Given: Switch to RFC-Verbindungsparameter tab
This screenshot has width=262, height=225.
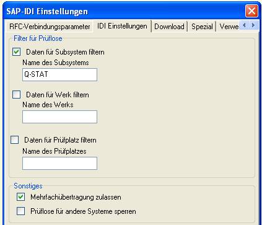Looking at the screenshot, I should [x=50, y=27].
